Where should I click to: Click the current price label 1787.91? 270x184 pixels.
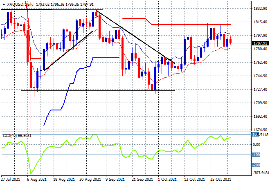pyautogui.click(x=260, y=43)
